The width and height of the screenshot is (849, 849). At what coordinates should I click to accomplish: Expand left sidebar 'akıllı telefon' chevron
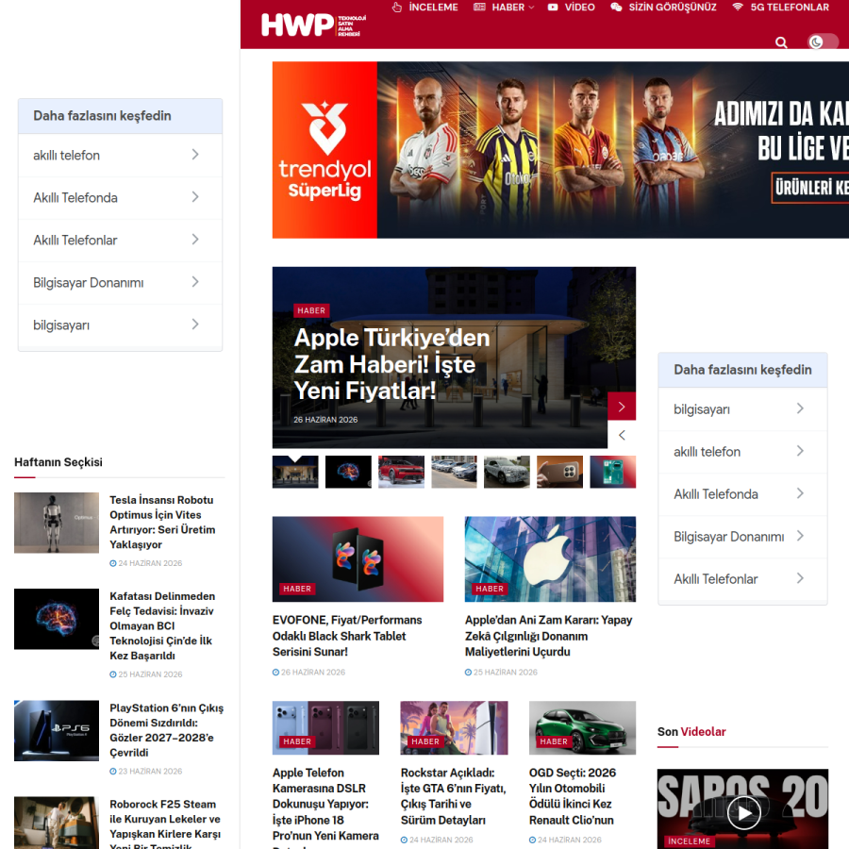click(195, 155)
